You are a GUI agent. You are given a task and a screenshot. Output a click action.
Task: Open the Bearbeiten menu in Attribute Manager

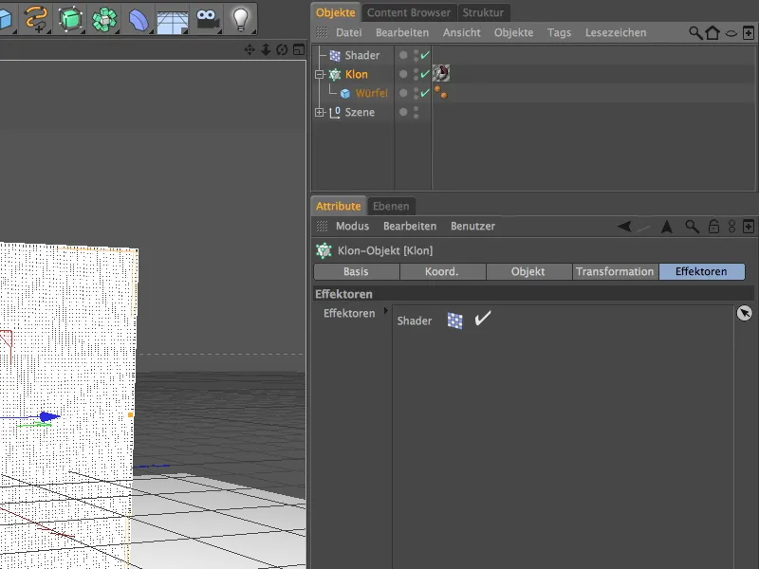410,226
